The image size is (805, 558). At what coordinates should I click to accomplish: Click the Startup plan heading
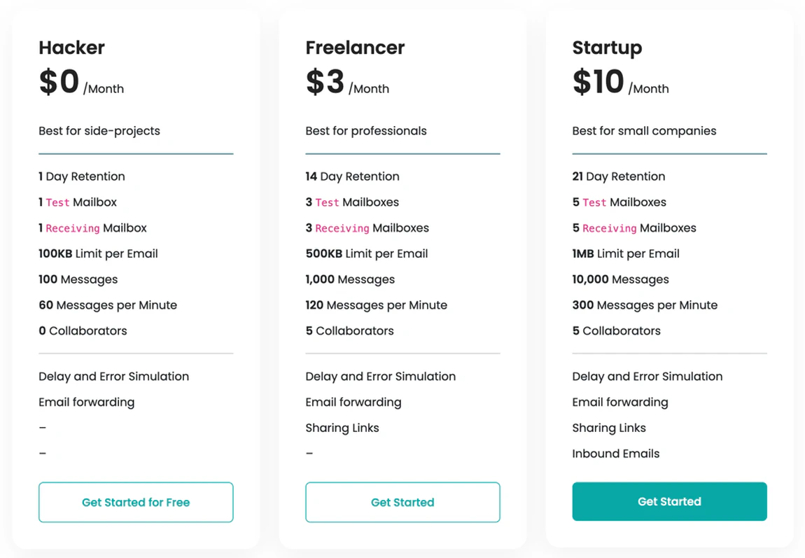pyautogui.click(x=607, y=48)
